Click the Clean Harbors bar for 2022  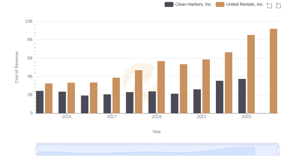(219, 97)
